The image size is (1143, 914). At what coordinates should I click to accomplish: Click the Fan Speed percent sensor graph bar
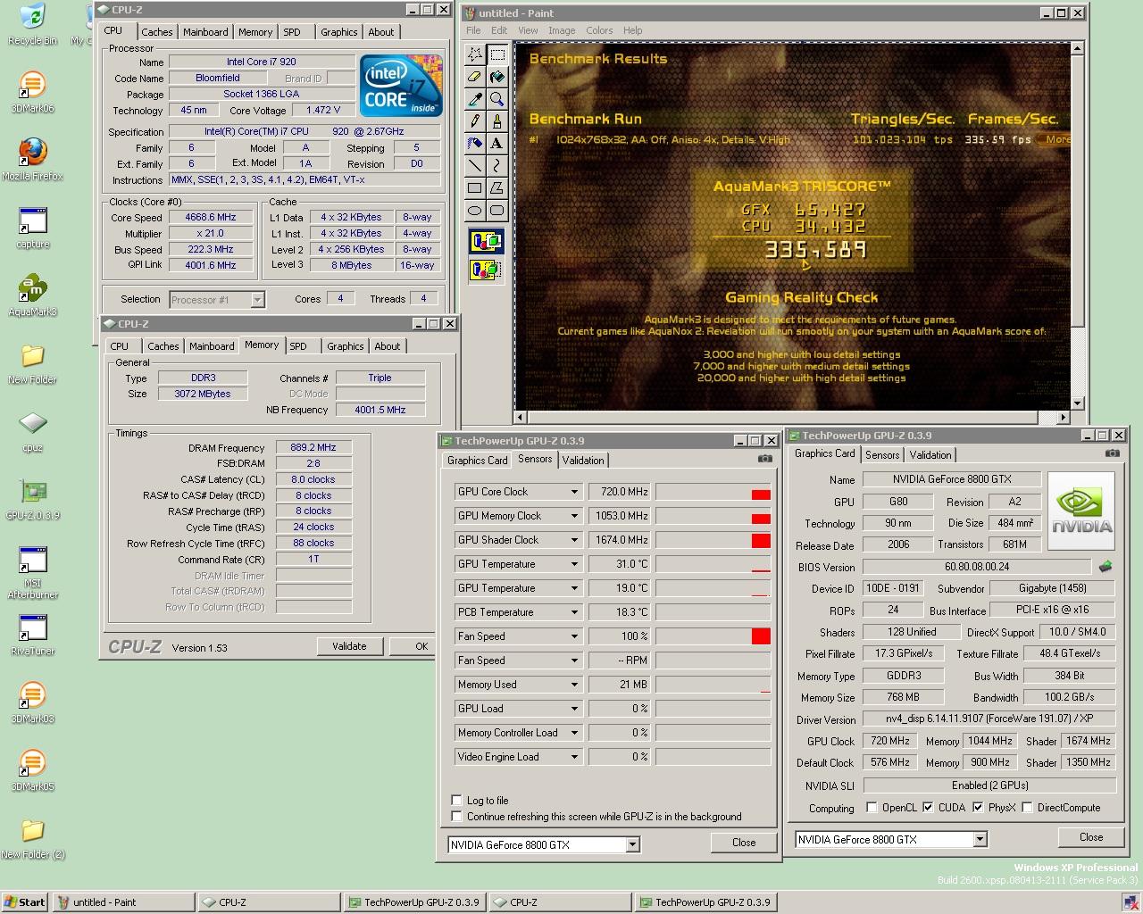coord(713,636)
